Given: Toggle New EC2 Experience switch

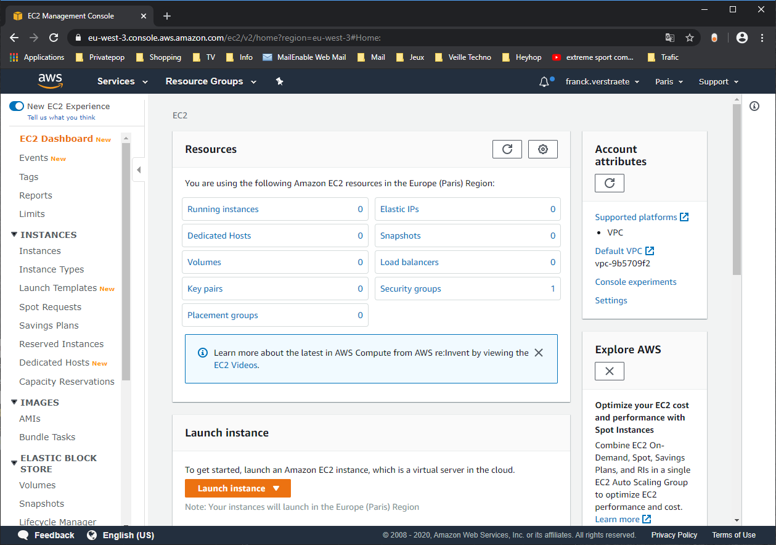Looking at the screenshot, I should (17, 106).
